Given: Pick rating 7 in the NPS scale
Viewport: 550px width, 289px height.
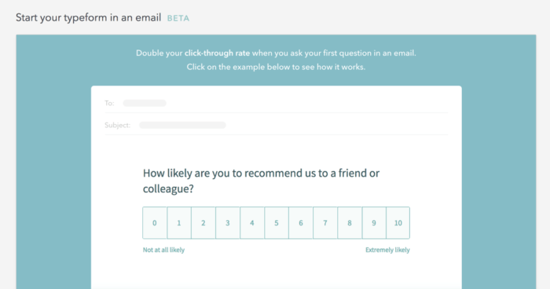Looking at the screenshot, I should point(325,223).
